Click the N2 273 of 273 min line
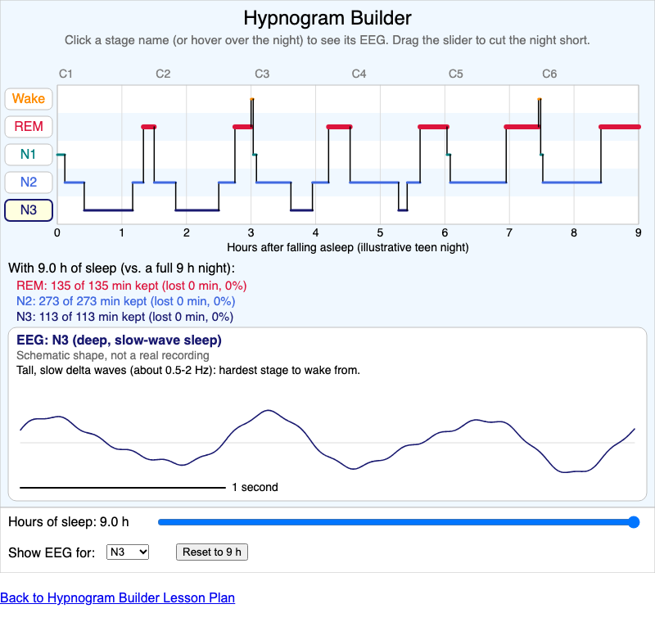Viewport: 655px width, 622px height. pyautogui.click(x=126, y=301)
